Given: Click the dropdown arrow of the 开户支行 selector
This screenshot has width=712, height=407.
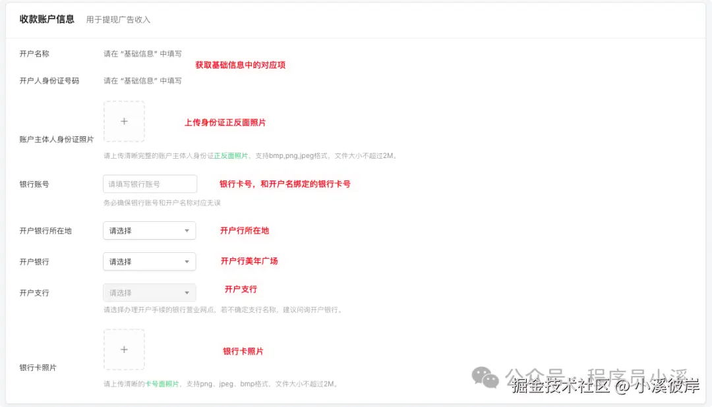Looking at the screenshot, I should click(189, 292).
